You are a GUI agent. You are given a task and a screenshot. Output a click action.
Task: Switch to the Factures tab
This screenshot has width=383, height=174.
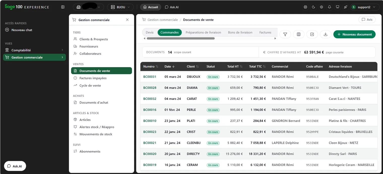point(265,32)
